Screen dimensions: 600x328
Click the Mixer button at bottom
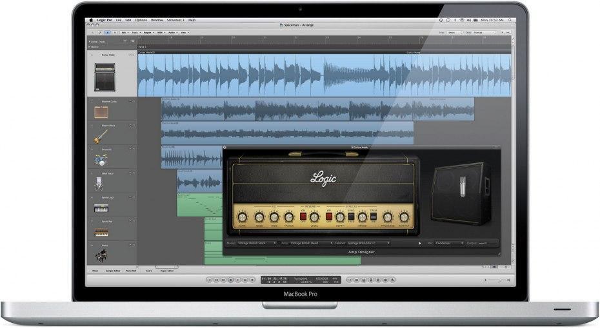(94, 271)
